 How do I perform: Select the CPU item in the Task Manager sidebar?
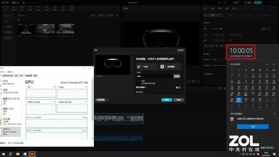coord(10,82)
